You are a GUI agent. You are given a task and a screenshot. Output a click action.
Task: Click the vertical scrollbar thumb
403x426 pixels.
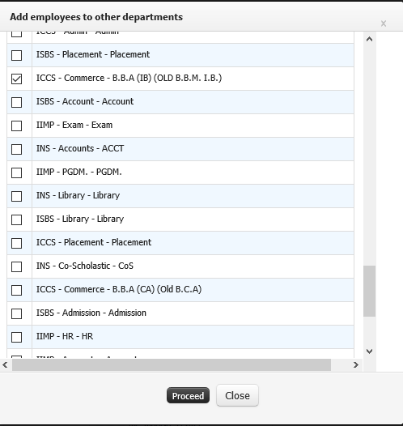tap(369, 291)
